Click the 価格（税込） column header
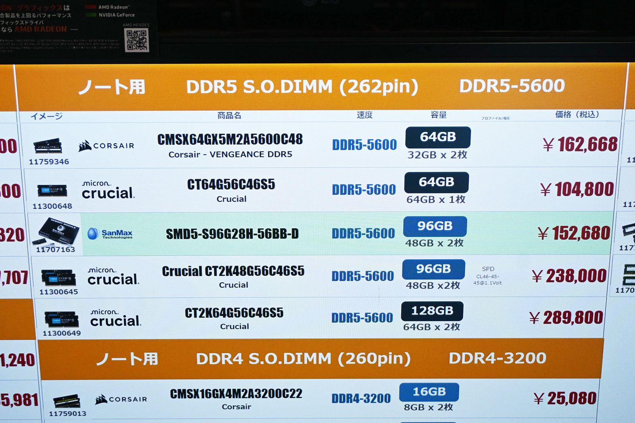Viewport: 635px width, 423px height. 577,115
